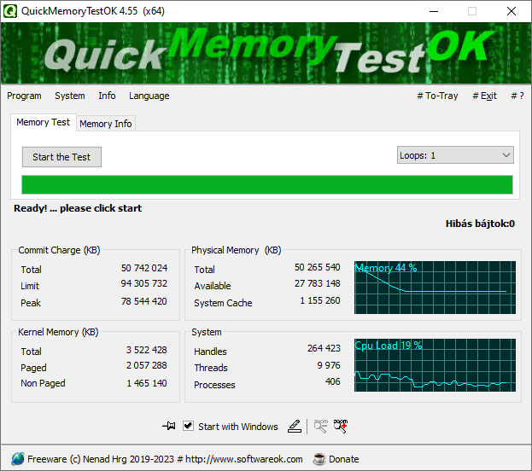Close the QuickMemoryTestOK window
532x471 pixels.
pos(512,11)
